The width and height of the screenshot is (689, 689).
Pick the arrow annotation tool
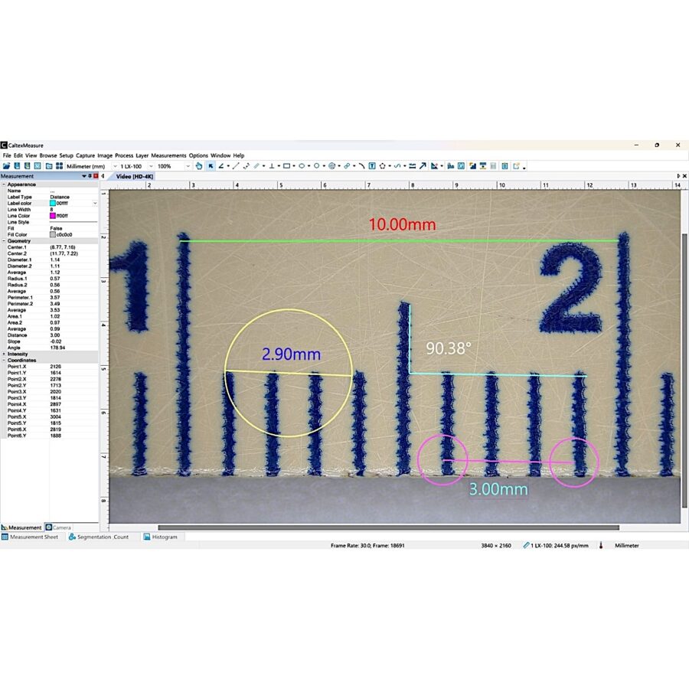click(x=423, y=166)
